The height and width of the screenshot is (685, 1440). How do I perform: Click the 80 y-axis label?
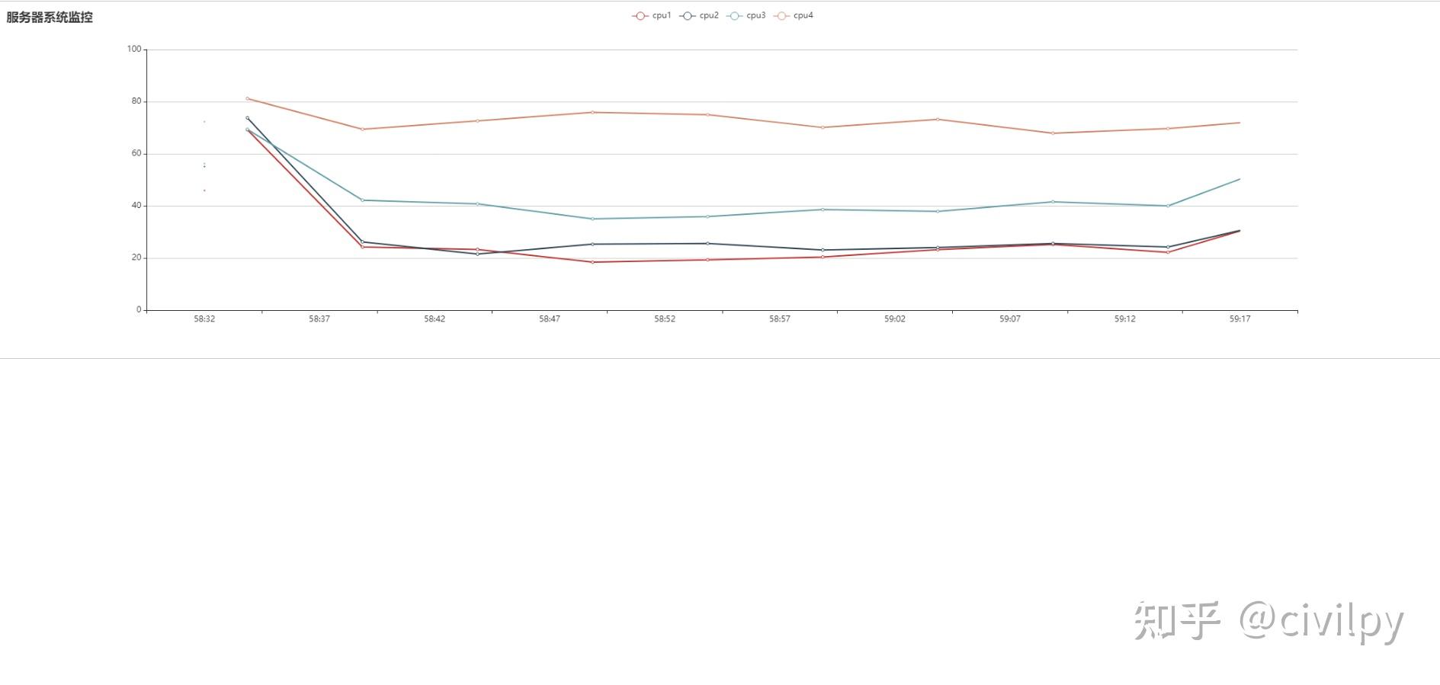click(x=136, y=101)
